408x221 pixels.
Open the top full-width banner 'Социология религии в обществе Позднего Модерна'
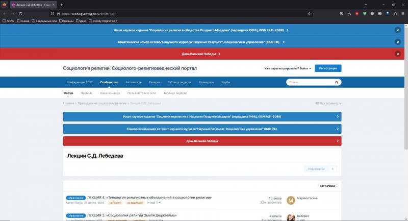[x=201, y=30]
